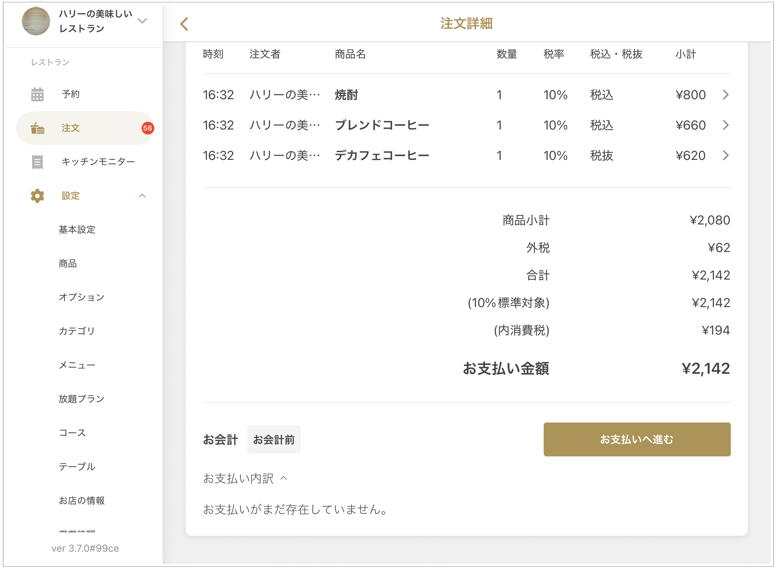Open カテゴリ settings item
The height and width of the screenshot is (569, 776).
(77, 331)
